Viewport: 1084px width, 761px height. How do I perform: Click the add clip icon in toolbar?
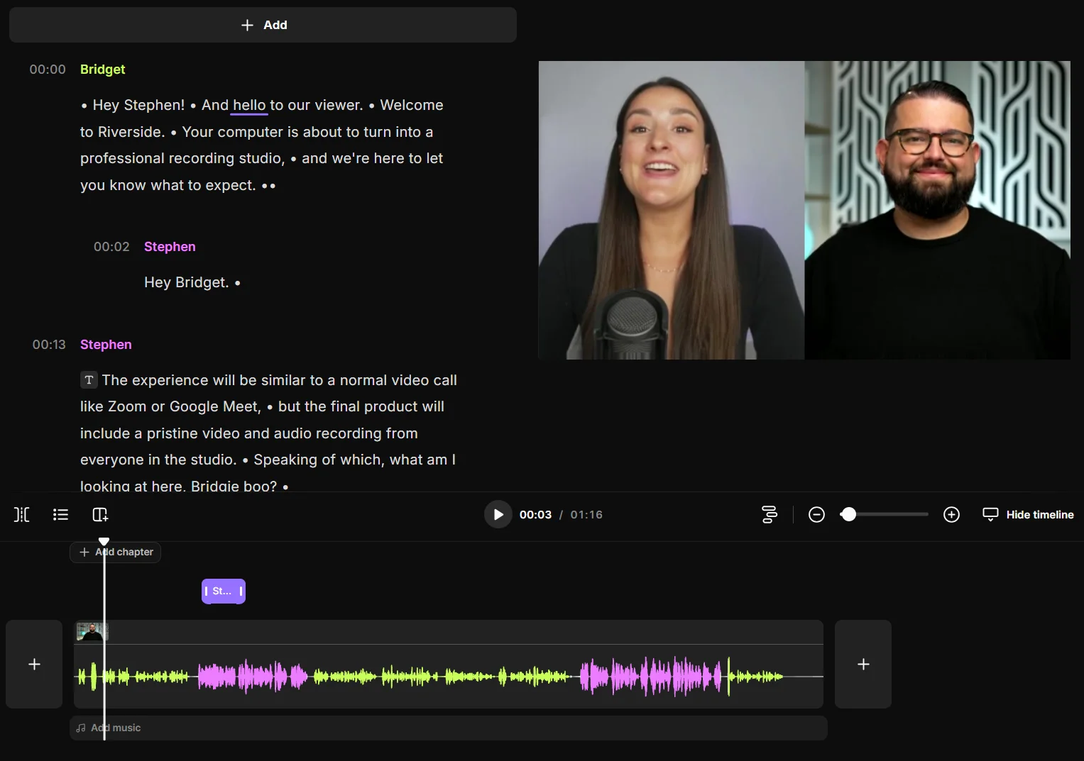tap(99, 514)
